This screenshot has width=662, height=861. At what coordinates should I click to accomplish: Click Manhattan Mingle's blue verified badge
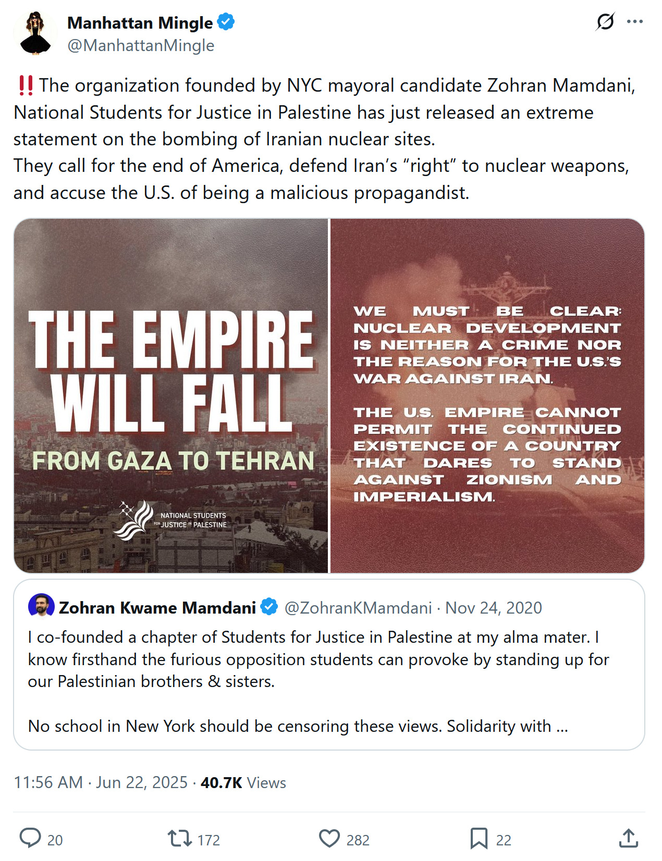pos(226,22)
